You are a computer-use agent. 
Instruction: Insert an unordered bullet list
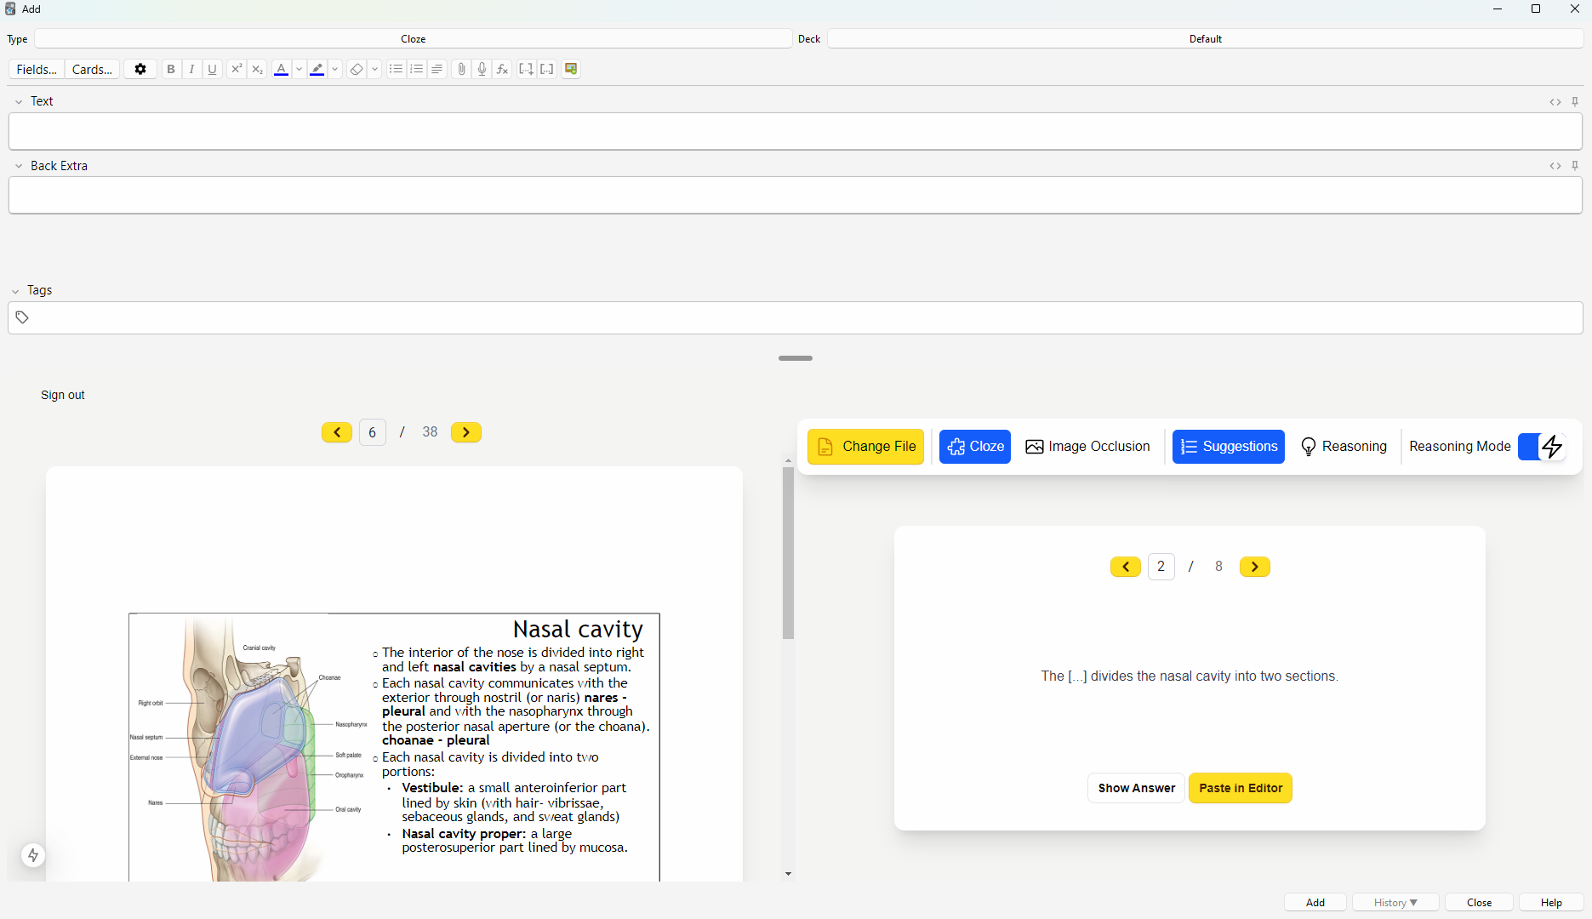[x=396, y=70]
